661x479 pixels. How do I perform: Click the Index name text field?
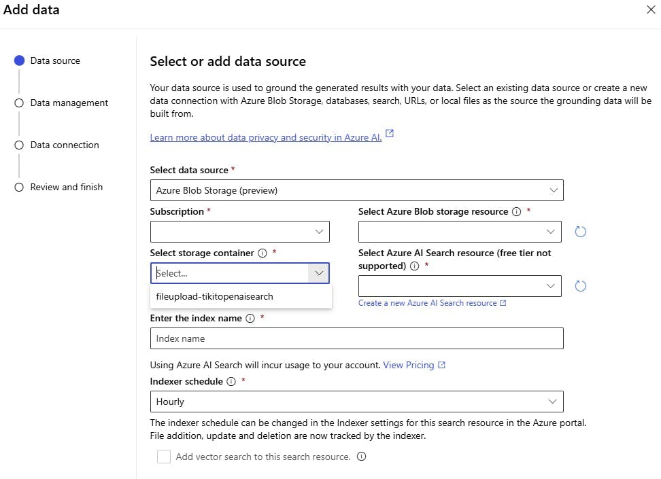pos(356,338)
